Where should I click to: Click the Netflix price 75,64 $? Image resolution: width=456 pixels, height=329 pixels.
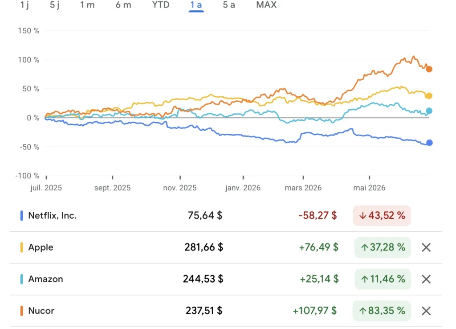(x=205, y=216)
